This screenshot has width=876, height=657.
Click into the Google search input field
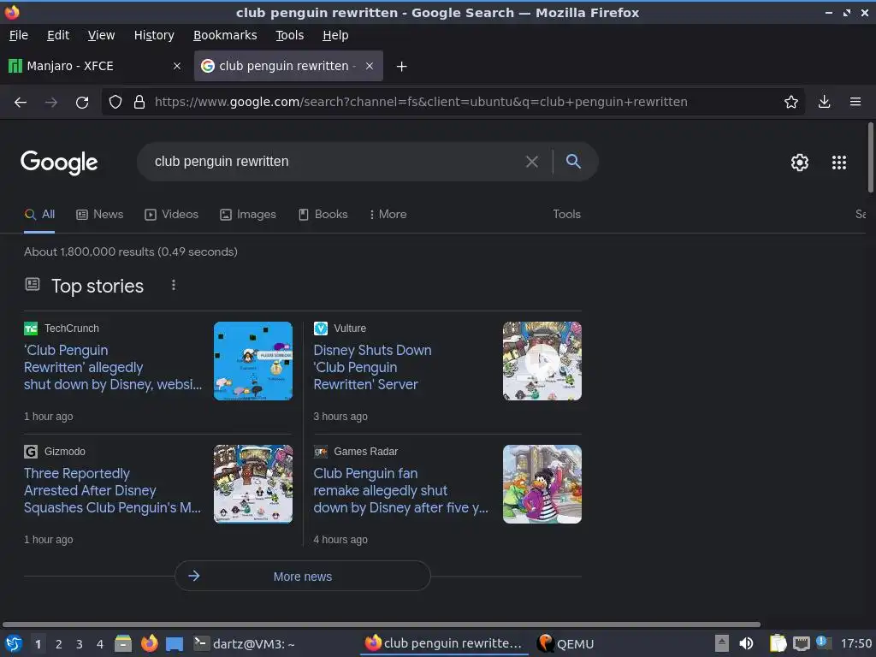pos(335,162)
